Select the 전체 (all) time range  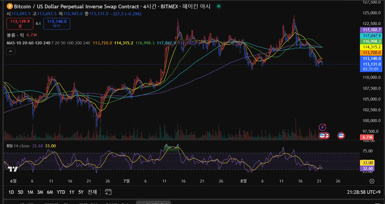pos(92,192)
